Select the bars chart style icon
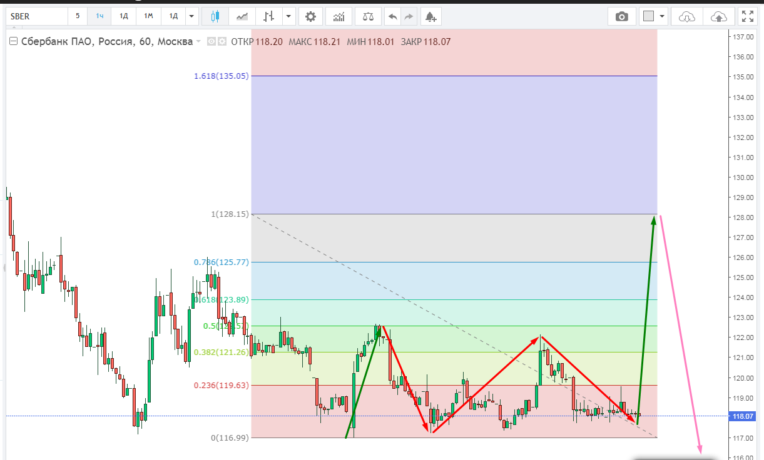Viewport: 764px width, 460px height. pos(268,16)
